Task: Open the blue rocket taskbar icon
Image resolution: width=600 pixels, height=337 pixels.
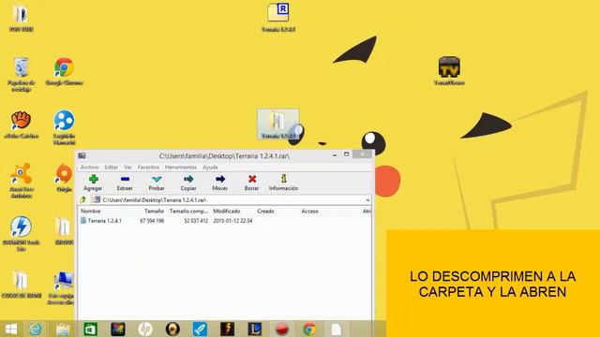Action: tap(200, 329)
